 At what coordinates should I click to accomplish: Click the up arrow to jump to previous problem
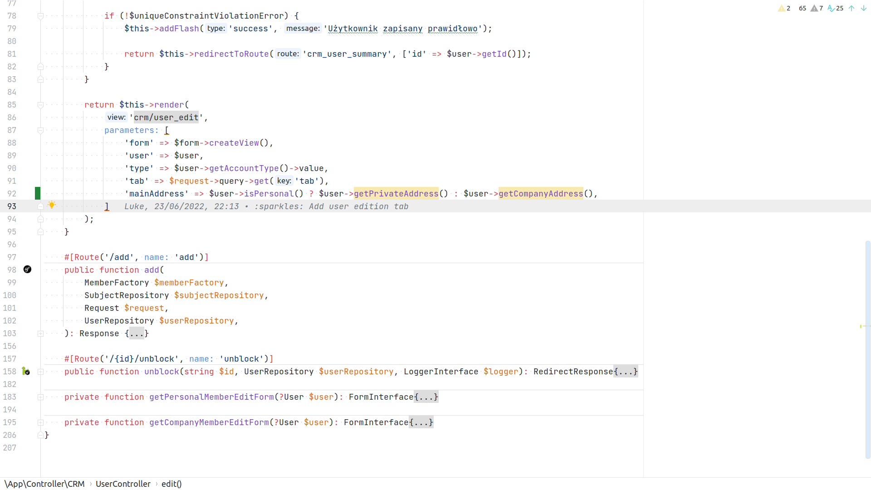(851, 8)
